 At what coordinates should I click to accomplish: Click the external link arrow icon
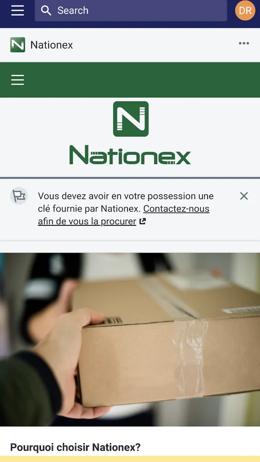click(x=143, y=221)
